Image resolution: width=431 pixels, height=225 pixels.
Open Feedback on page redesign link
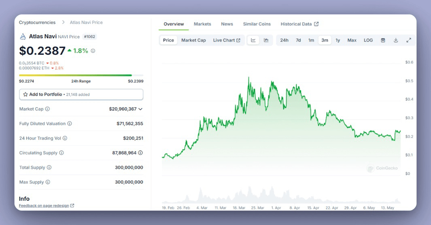[44, 206]
